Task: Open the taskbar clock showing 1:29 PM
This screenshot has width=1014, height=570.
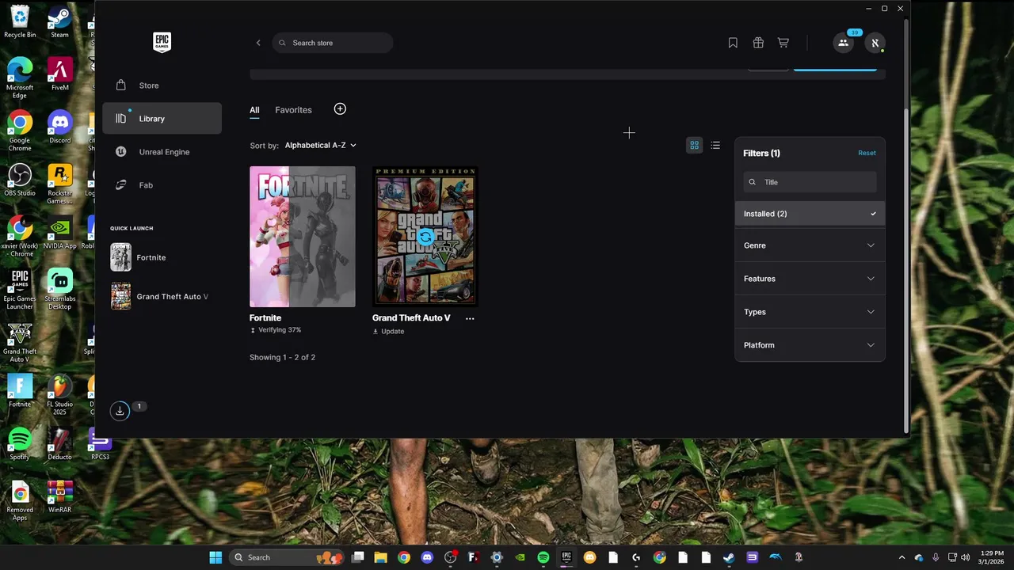Action: [992, 557]
